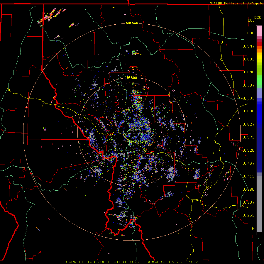
Task: Pick the pink swatch at the top of the color scale
Action: pos(259,31)
